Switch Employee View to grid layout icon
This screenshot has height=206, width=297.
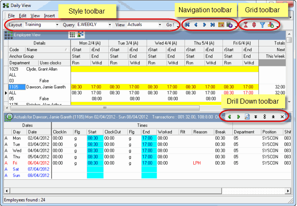click(x=72, y=35)
